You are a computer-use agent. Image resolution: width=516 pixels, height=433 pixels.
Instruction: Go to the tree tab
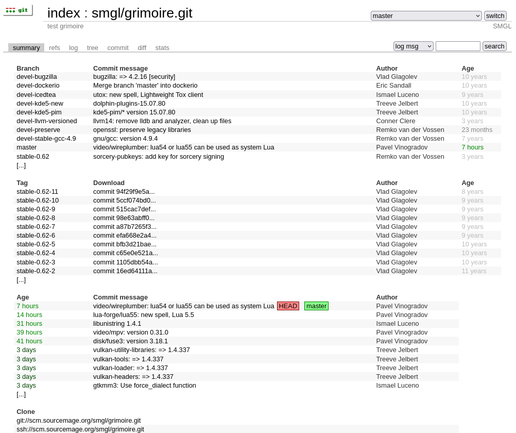(x=93, y=48)
